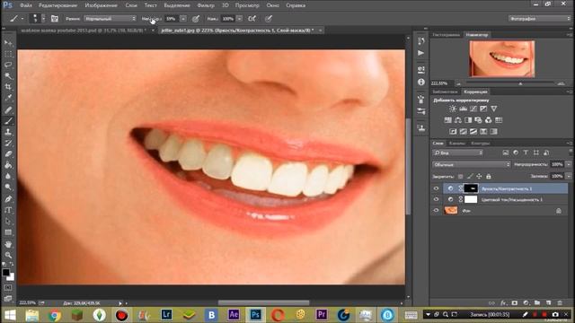Toggle lock position in Layers panel
The image size is (575, 323).
(479, 177)
